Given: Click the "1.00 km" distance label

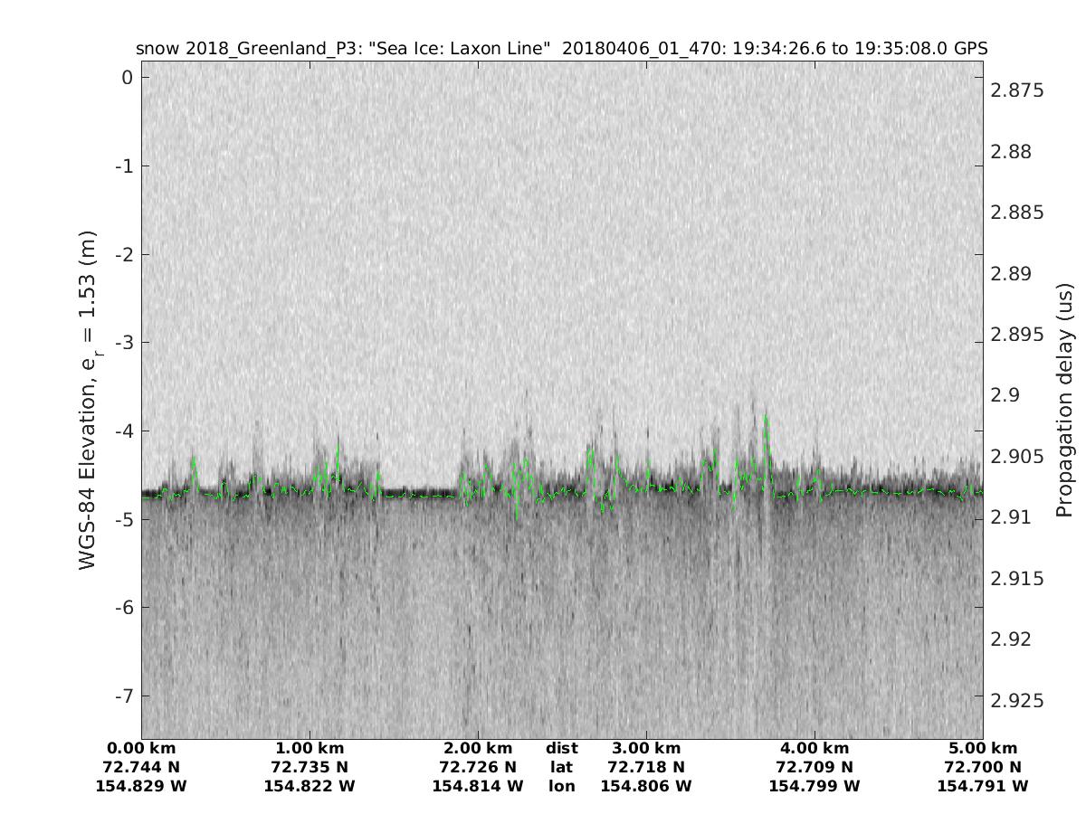Looking at the screenshot, I should tap(310, 749).
